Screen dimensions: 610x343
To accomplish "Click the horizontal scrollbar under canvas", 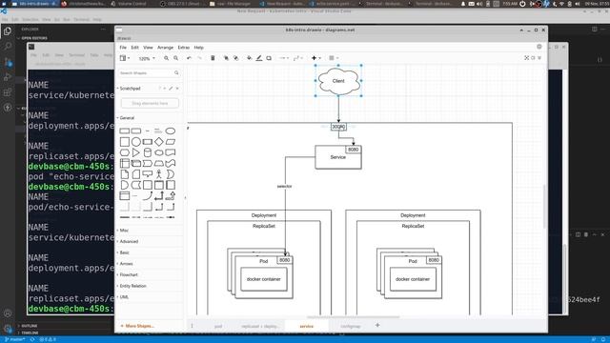I will point(353,317).
